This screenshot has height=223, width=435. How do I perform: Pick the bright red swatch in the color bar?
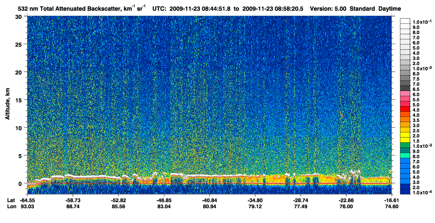[405, 109]
